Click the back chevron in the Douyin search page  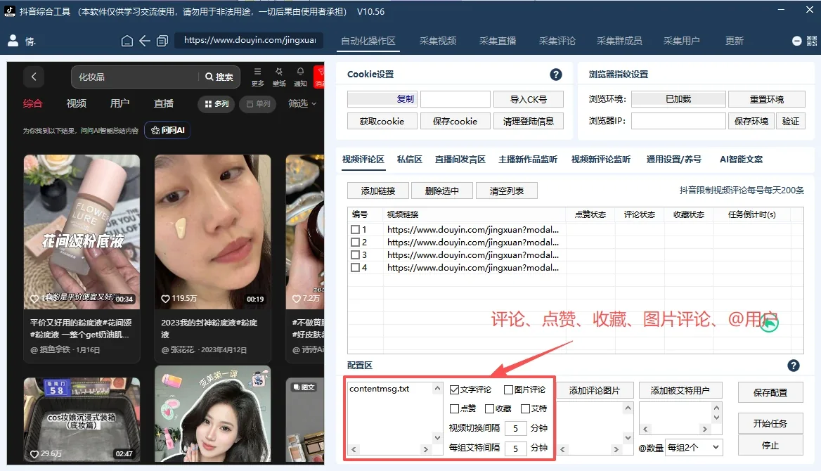[34, 77]
